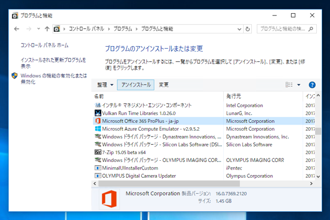
Task: Select プログラムと機能 breadcrumb segment
Action: click(157, 29)
